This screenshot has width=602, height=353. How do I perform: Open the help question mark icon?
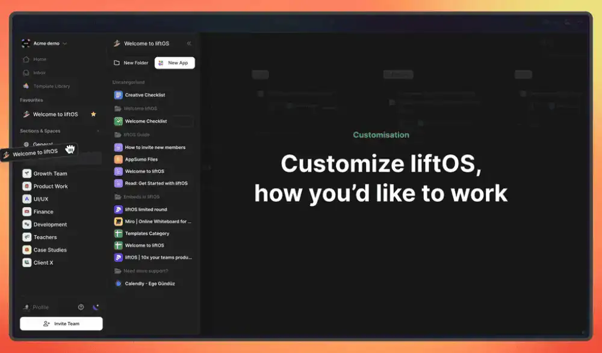[x=81, y=307]
